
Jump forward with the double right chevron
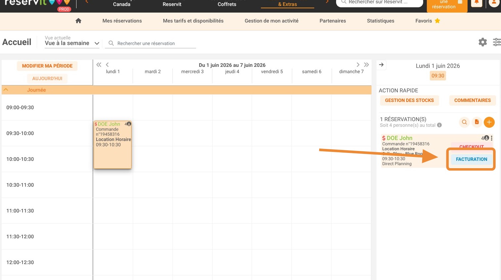(x=366, y=65)
